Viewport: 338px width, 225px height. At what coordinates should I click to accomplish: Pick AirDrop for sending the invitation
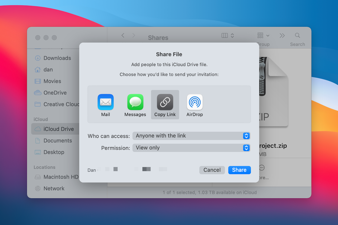195,105
